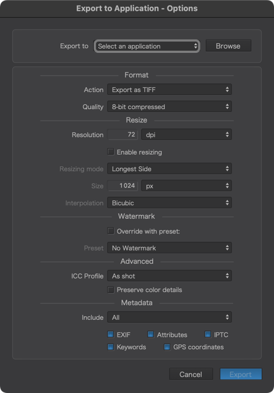
Task: Click the Size field showing 1024
Action: pyautogui.click(x=123, y=186)
